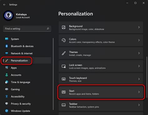Click the Kishalaya account name

click(x=21, y=14)
